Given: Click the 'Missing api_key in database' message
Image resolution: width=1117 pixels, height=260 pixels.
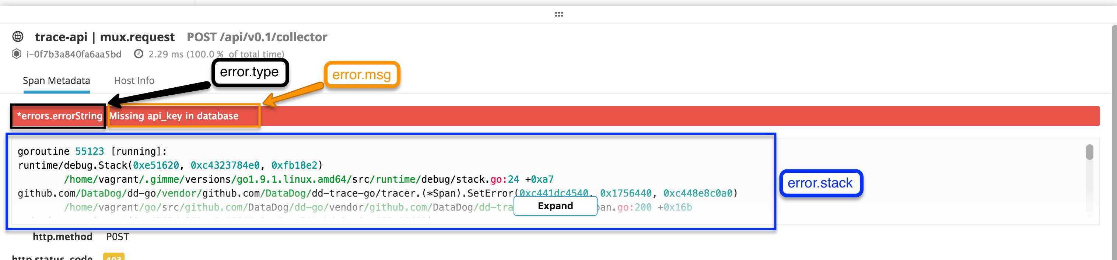Looking at the screenshot, I should pos(174,116).
